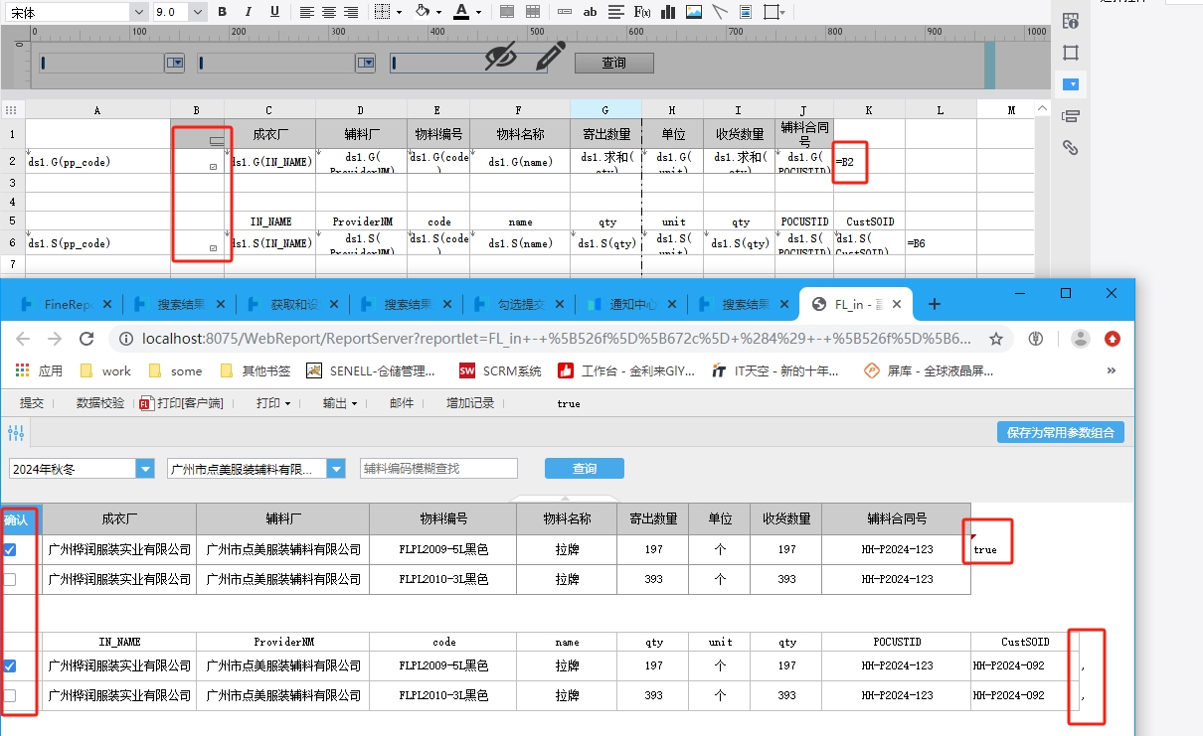Insert a chart into the cell
Screen dimensions: 1203x736
coord(668,12)
